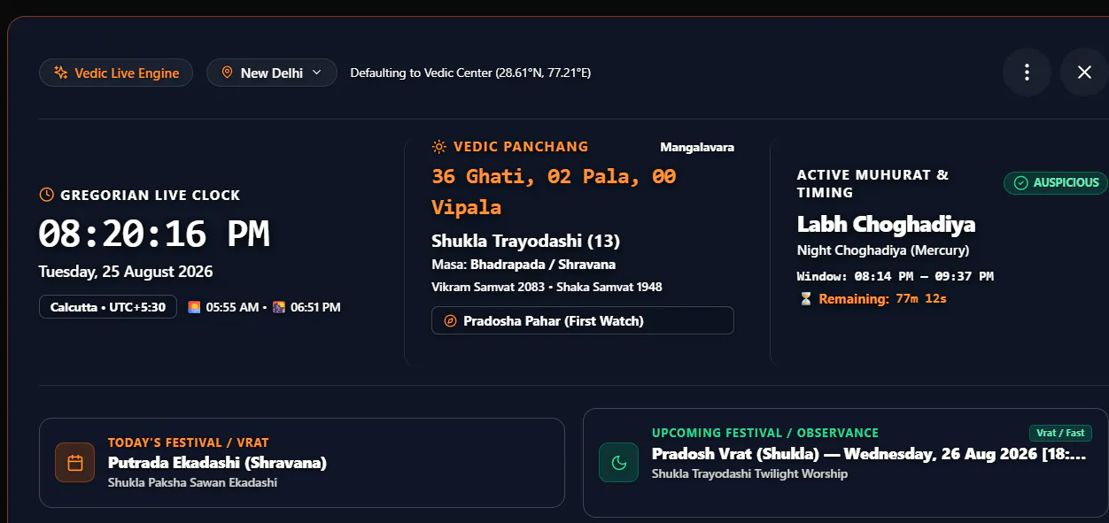This screenshot has height=523, width=1109.
Task: Click the Auspicious status badge
Action: (x=1056, y=183)
